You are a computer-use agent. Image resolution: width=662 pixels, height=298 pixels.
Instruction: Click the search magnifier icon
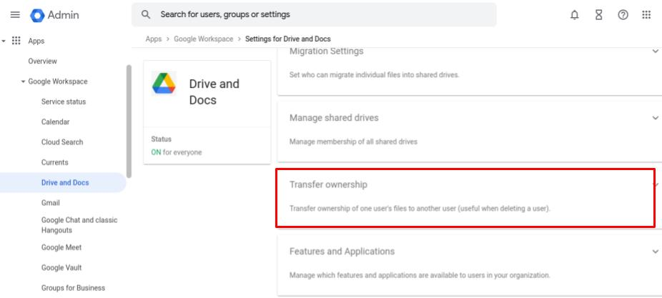tap(146, 14)
